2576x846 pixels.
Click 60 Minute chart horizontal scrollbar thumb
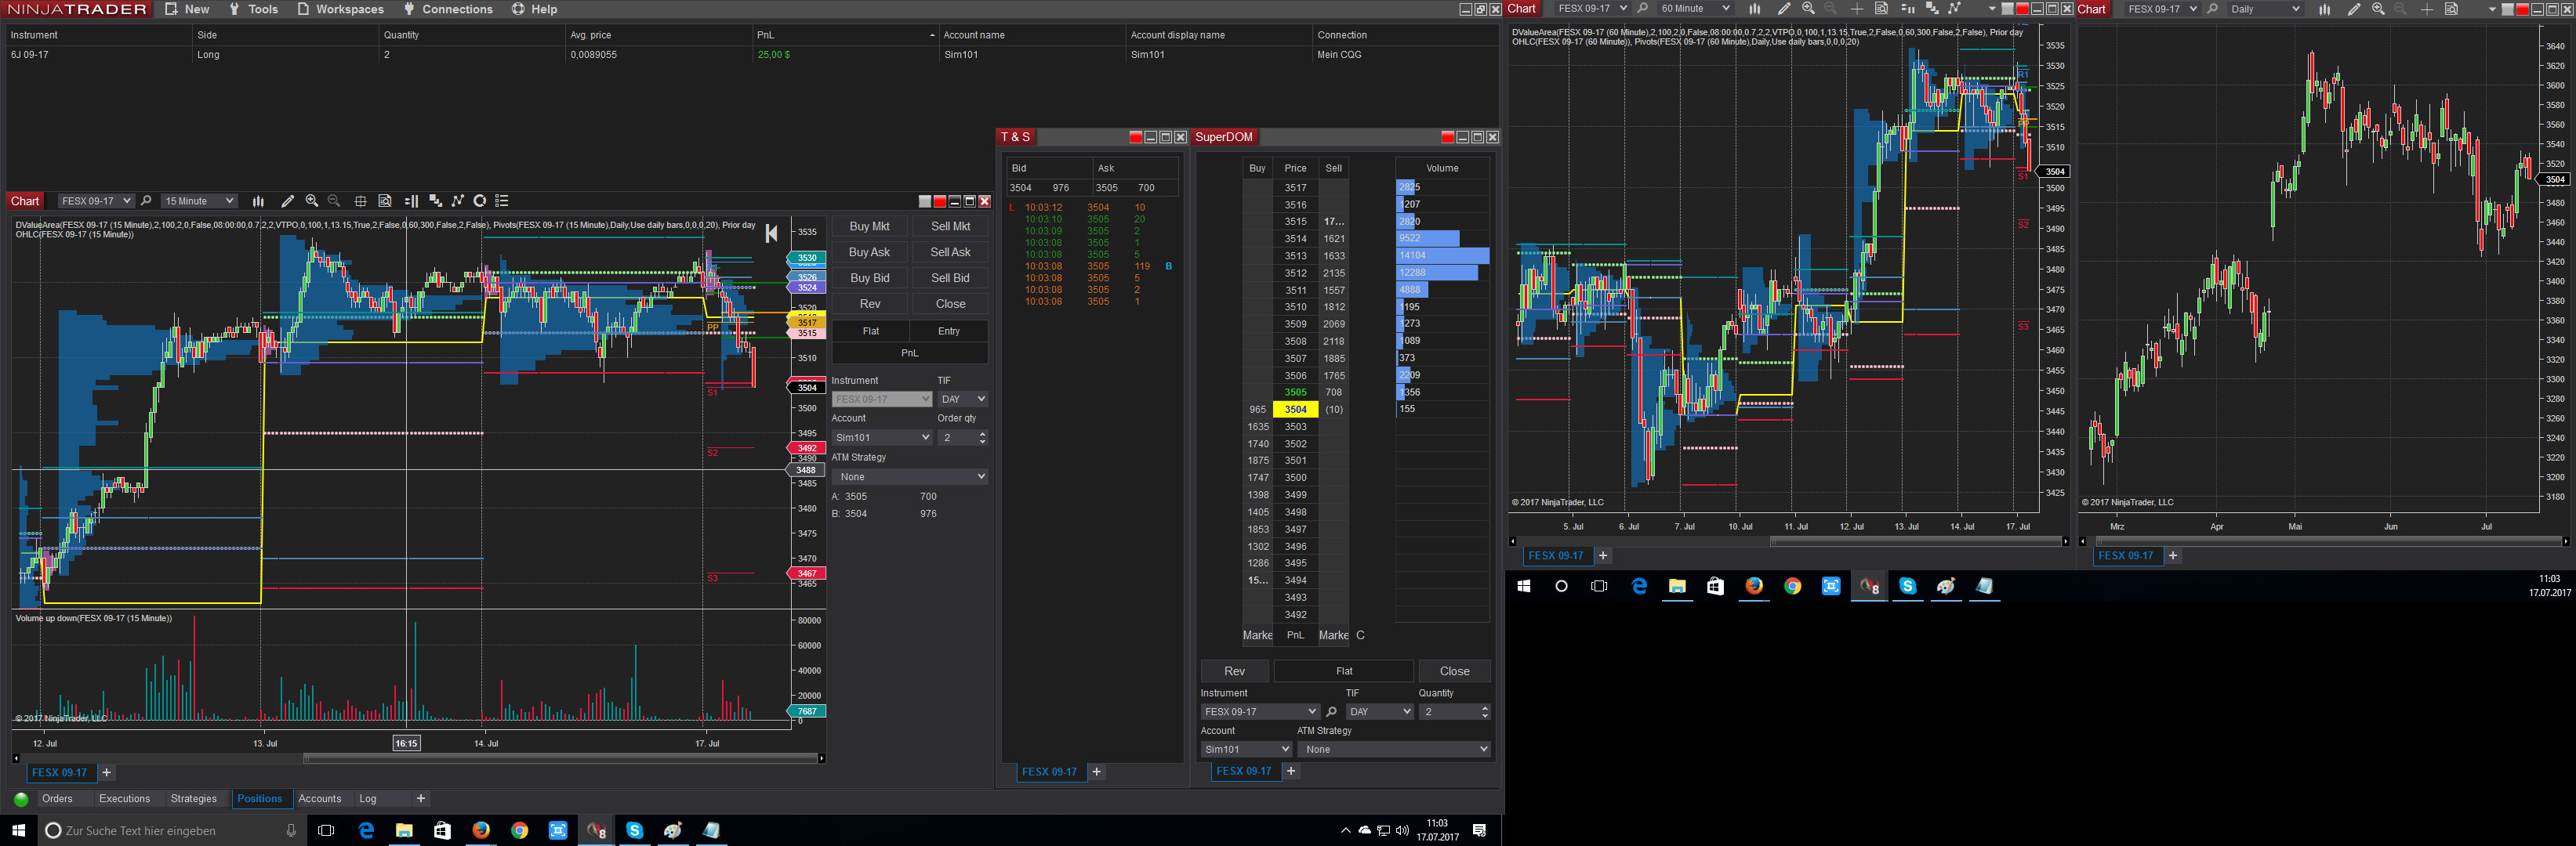click(1916, 541)
